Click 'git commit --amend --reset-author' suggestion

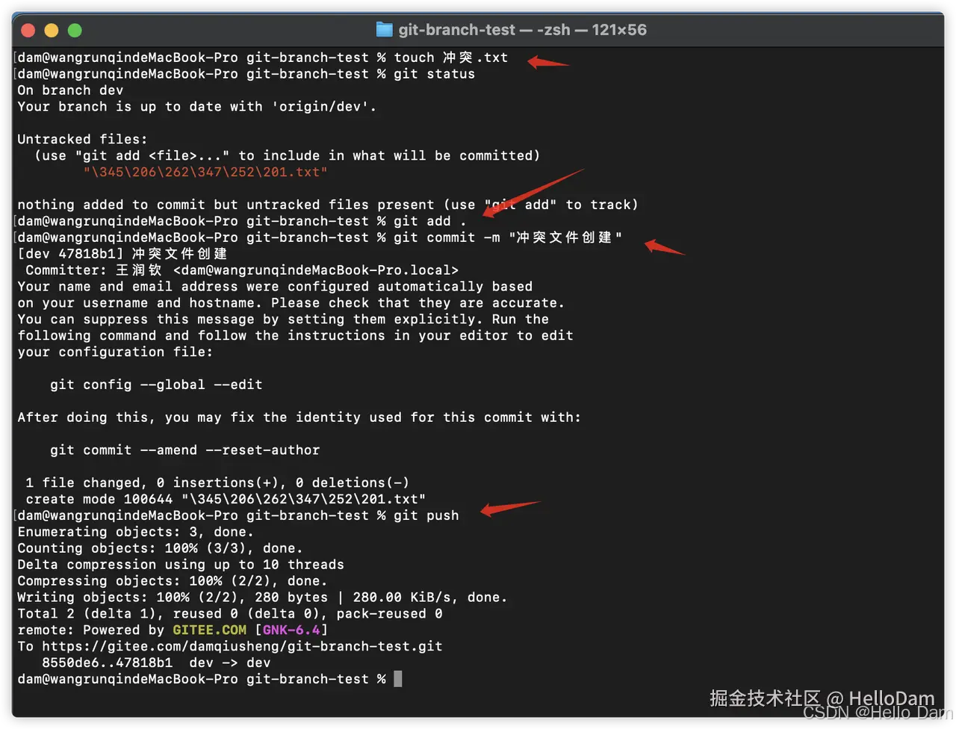click(184, 450)
